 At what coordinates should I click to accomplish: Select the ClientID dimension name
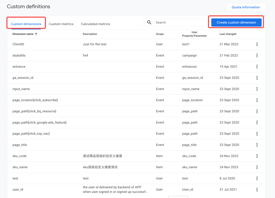(x=18, y=44)
